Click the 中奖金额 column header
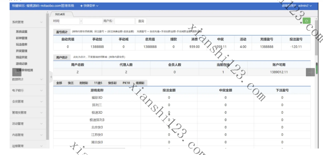The width and height of the screenshot is (323, 155). point(226,90)
